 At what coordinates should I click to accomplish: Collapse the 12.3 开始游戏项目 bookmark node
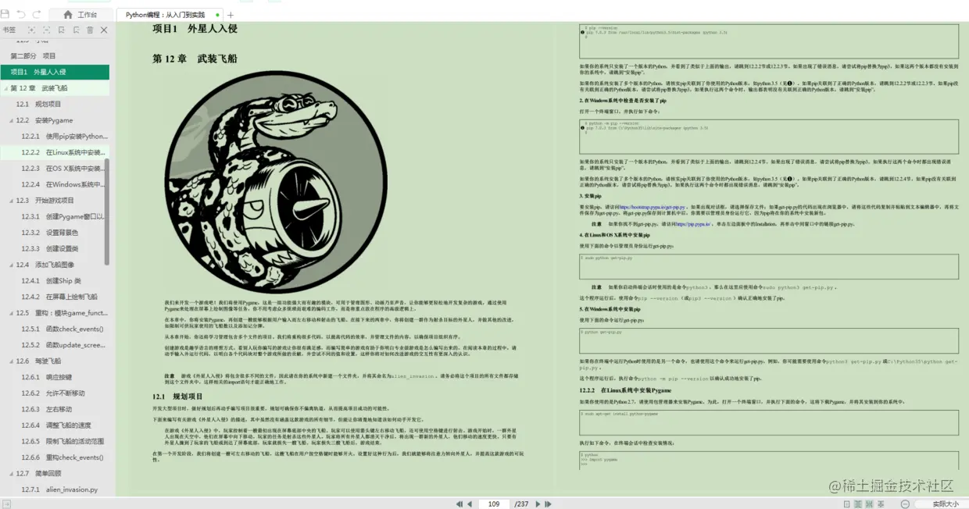pos(11,201)
